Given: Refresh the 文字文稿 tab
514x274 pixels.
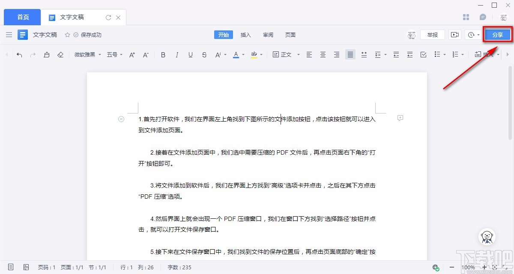Looking at the screenshot, I should (x=108, y=18).
